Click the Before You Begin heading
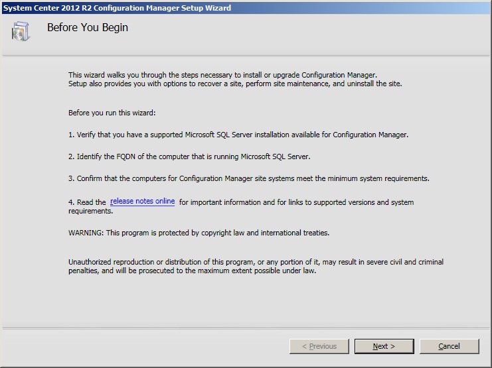Viewport: 492px width, 368px height. point(88,28)
